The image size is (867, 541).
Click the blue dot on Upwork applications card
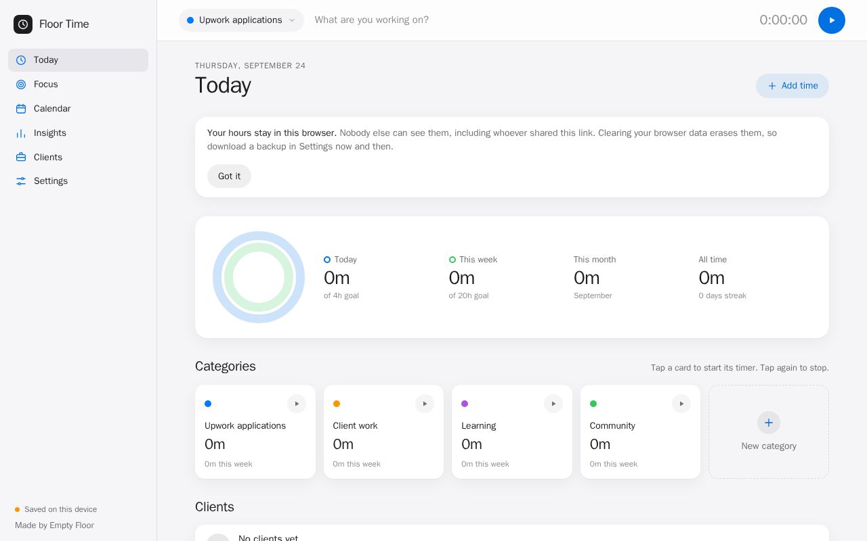[x=208, y=404]
